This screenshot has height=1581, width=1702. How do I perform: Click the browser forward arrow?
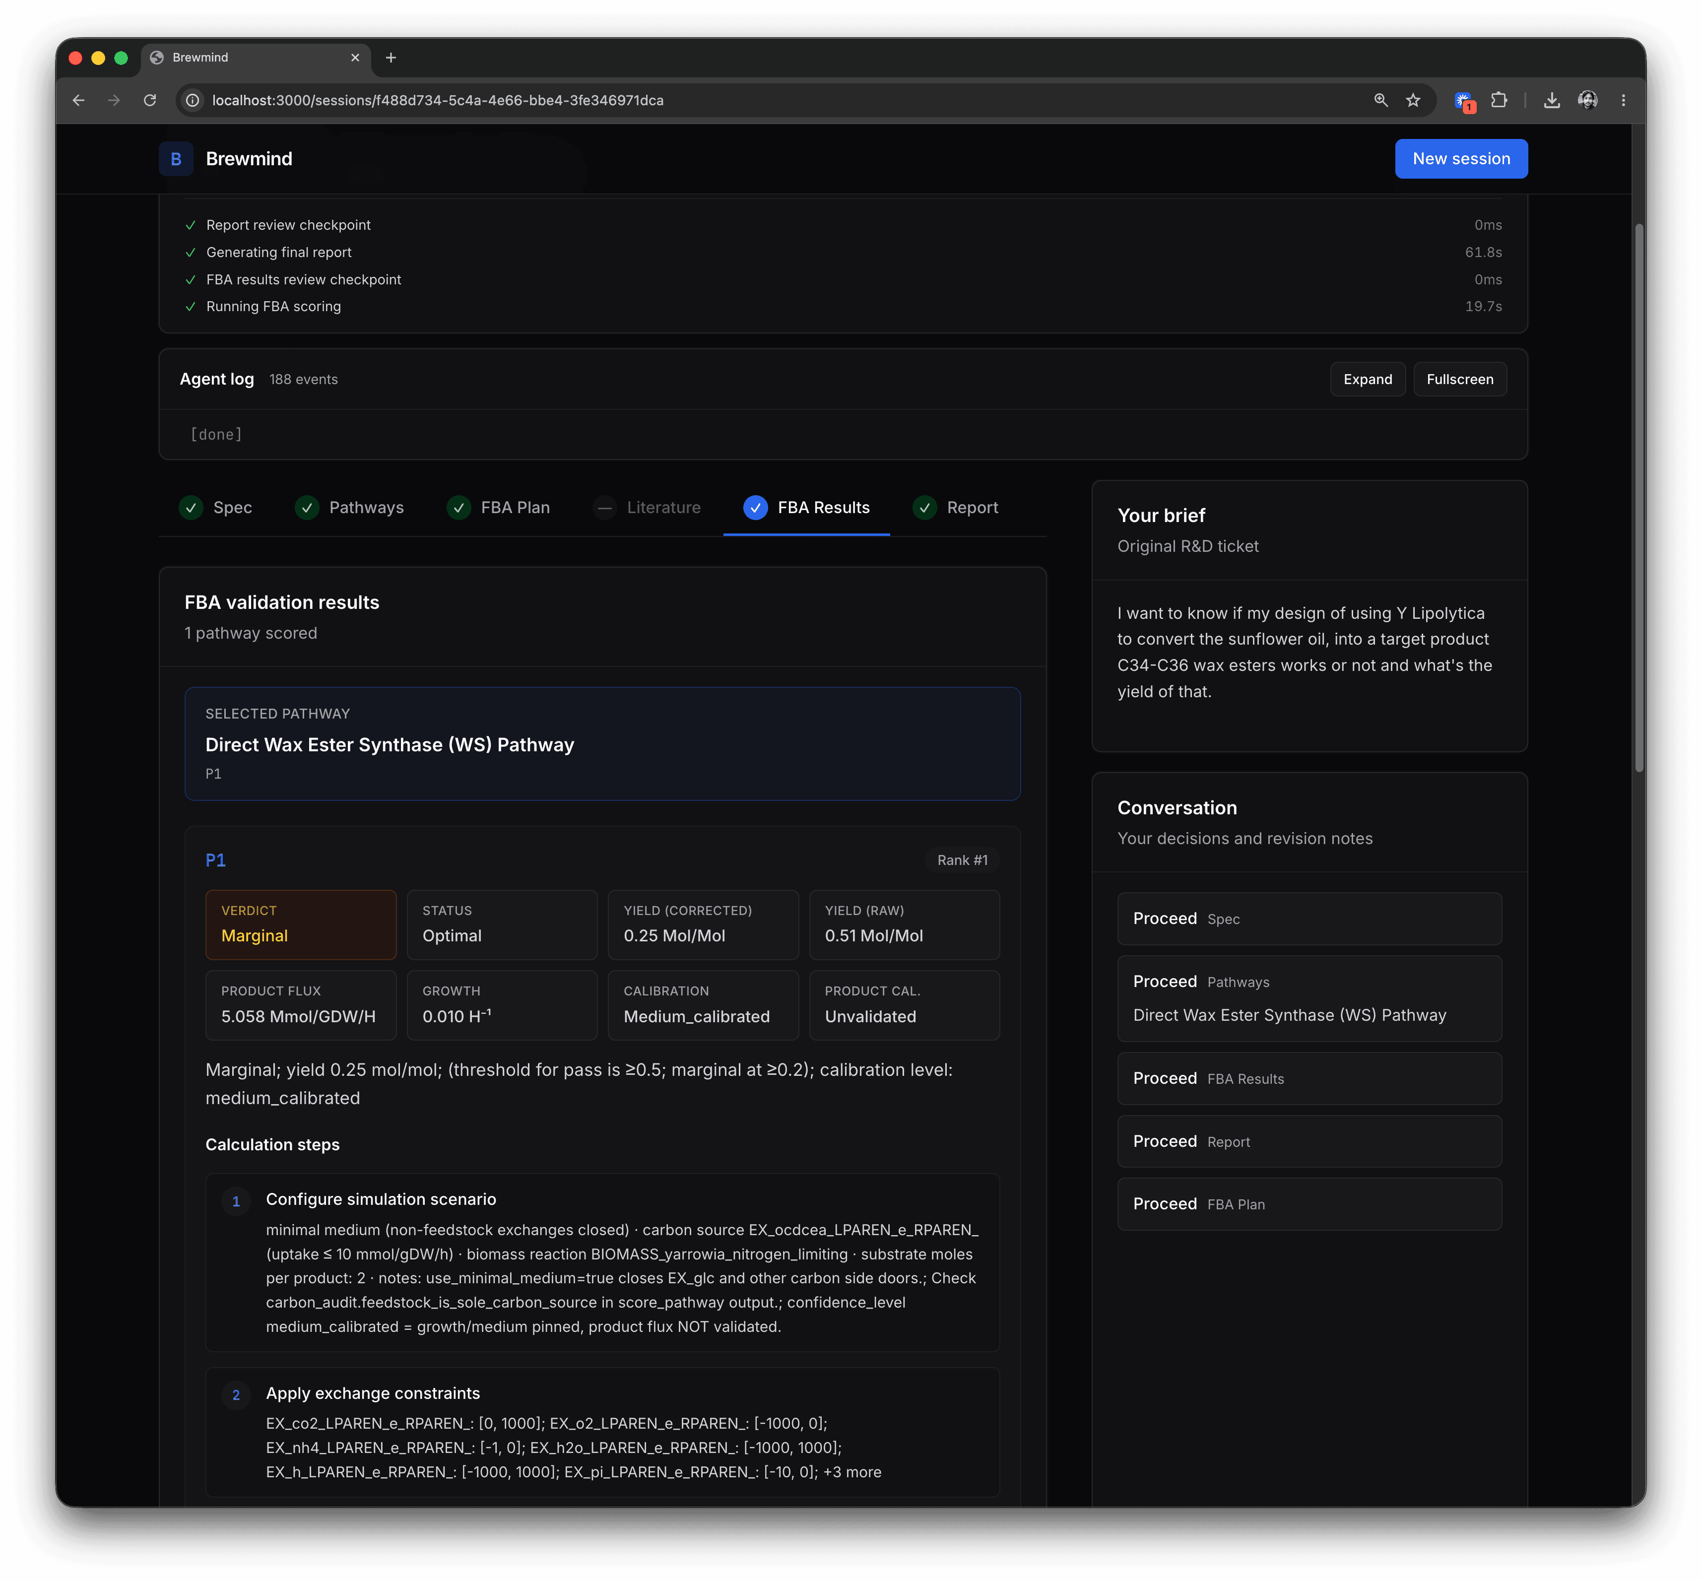[114, 100]
